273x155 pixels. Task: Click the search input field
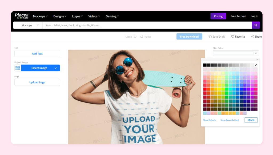[147, 25]
